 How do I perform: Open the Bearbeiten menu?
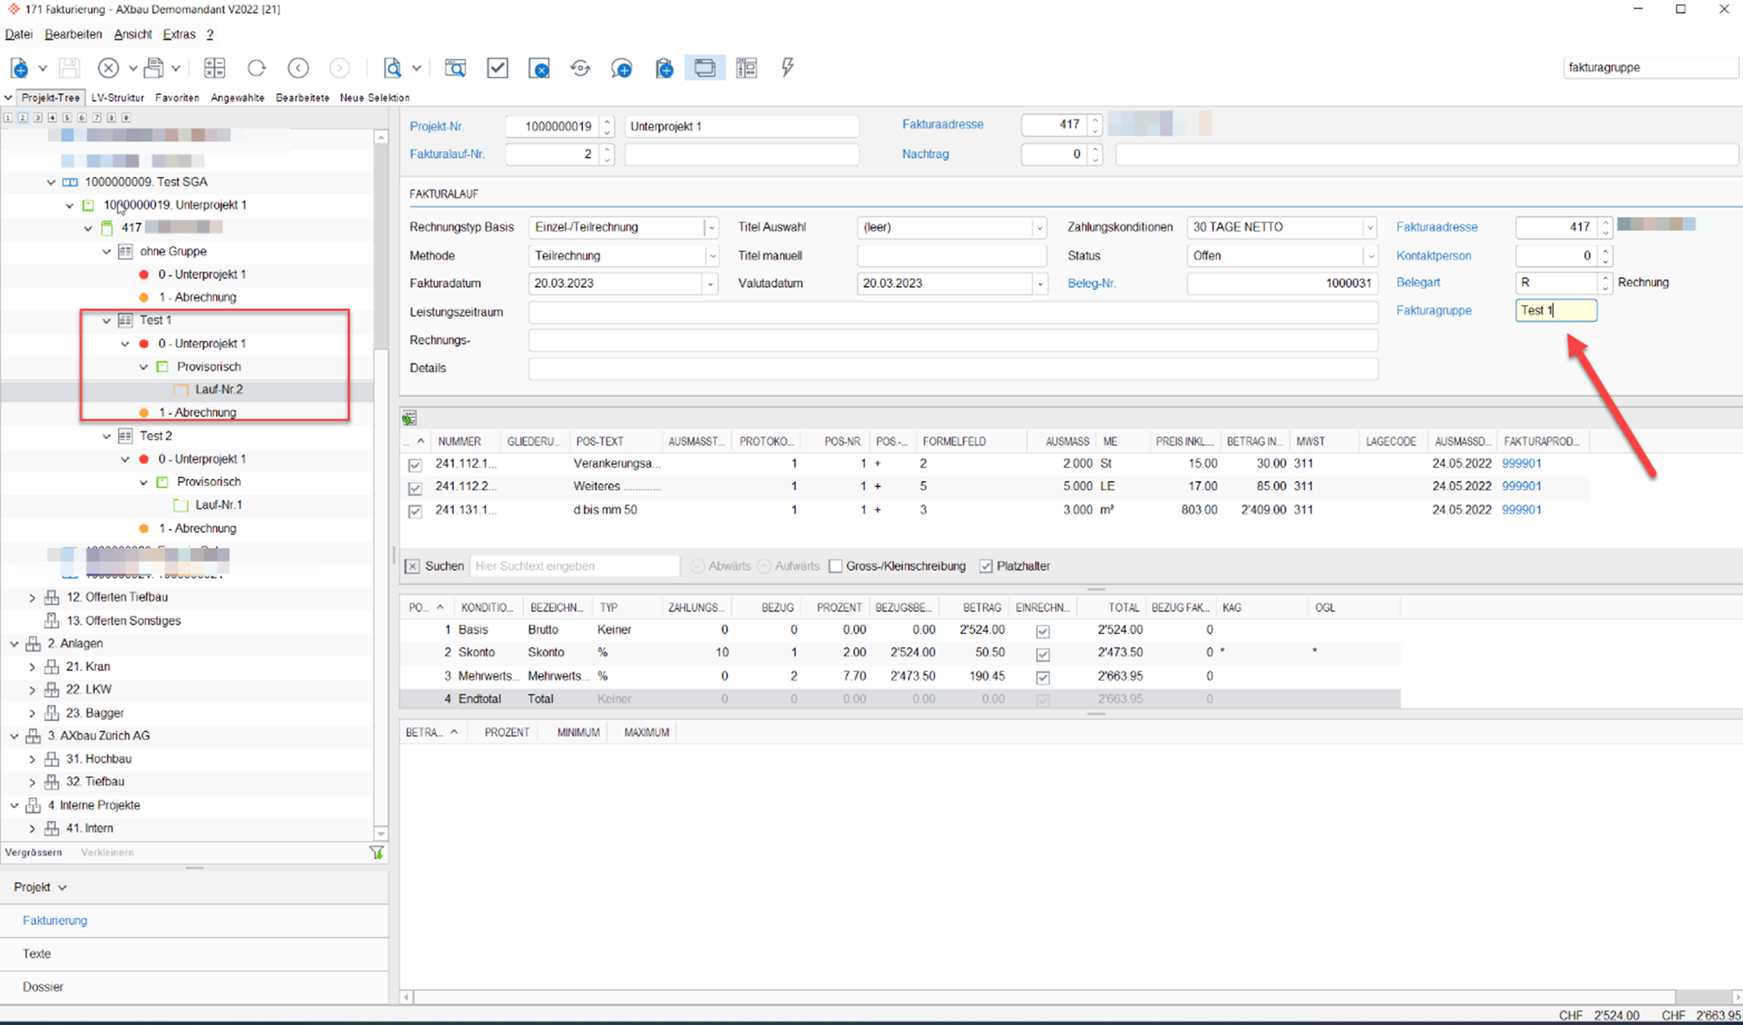click(73, 34)
